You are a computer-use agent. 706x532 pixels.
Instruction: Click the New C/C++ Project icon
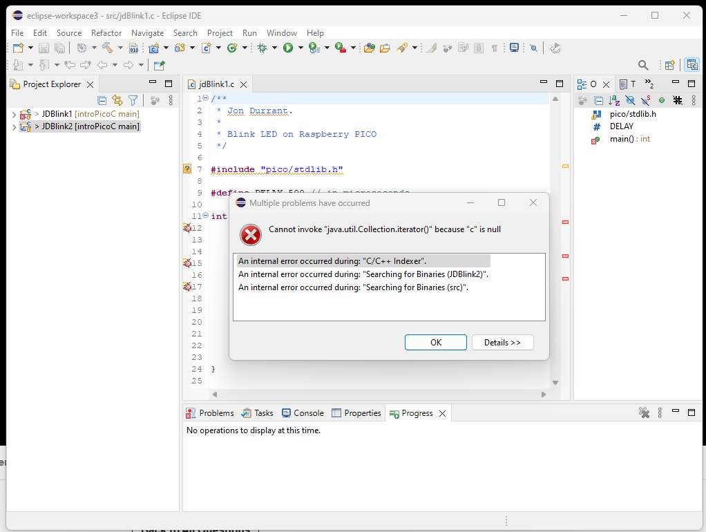click(x=153, y=48)
